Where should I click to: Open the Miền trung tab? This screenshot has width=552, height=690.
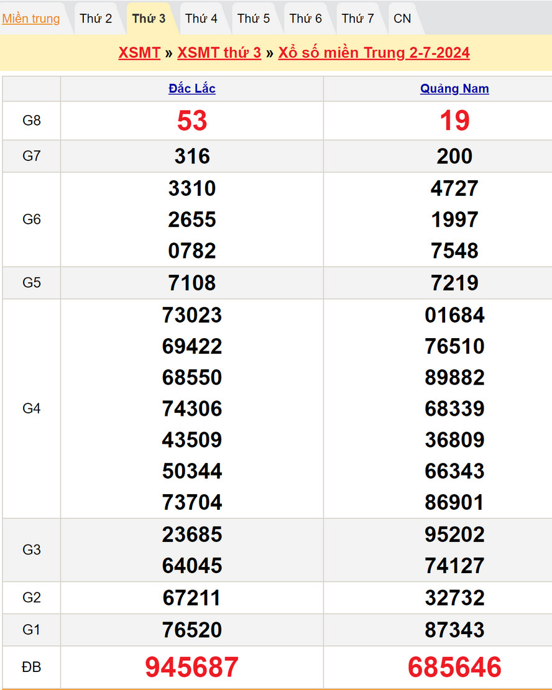tap(31, 19)
